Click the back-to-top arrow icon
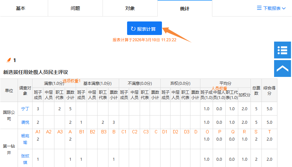292x167 pixels. point(282,69)
